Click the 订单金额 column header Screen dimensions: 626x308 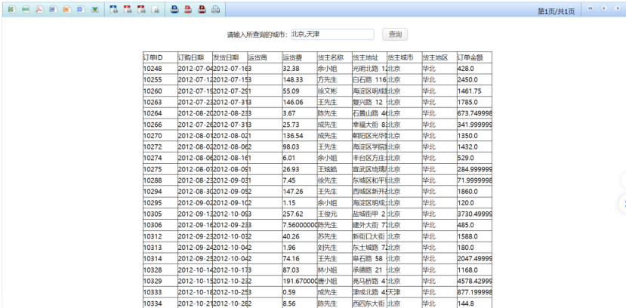(x=473, y=57)
